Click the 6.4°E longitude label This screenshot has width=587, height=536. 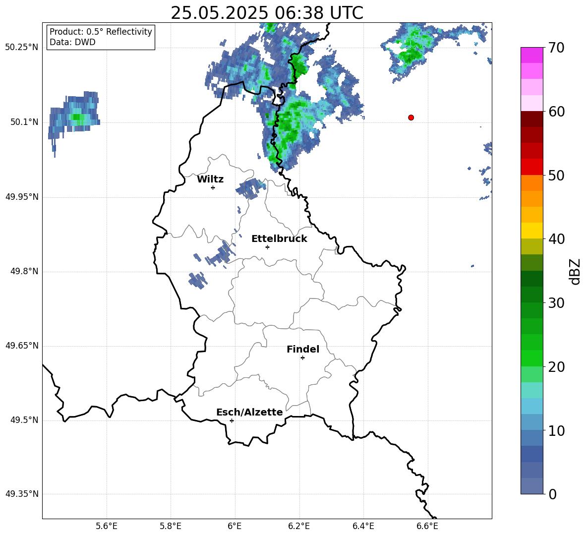pyautogui.click(x=363, y=526)
